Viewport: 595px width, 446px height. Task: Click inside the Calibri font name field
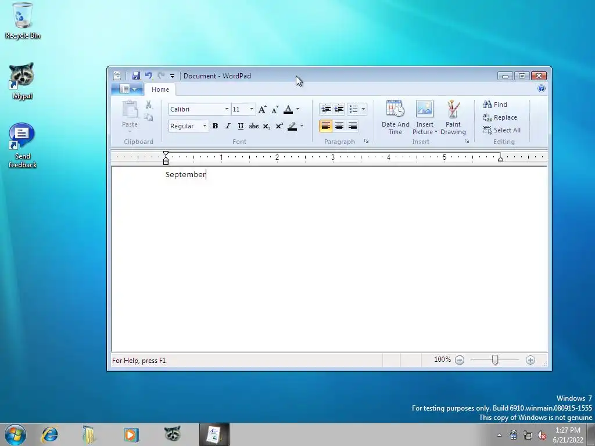tap(196, 109)
